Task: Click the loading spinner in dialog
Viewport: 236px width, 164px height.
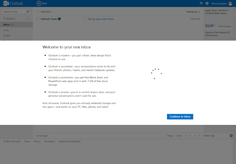Action: [x=156, y=74]
